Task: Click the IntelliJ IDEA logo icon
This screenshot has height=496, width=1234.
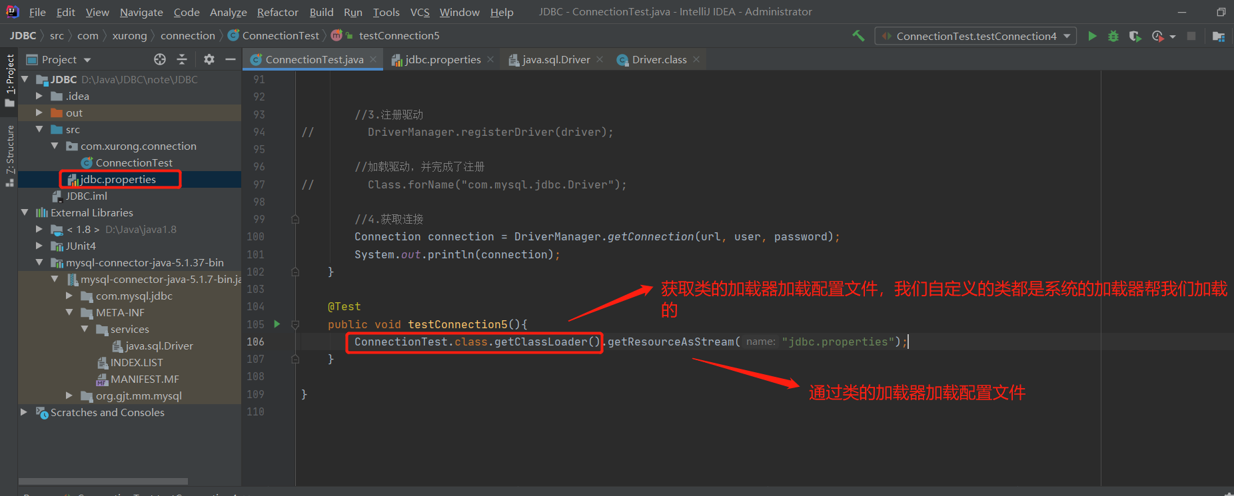Action: click(x=13, y=11)
